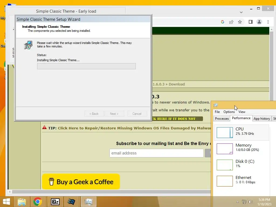Click the Google icon in Chrome toolbar
The width and height of the screenshot is (276, 207).
pos(222,22)
